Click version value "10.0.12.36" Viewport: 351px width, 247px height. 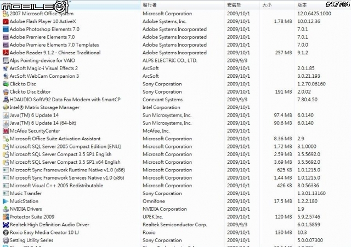pos(309,21)
